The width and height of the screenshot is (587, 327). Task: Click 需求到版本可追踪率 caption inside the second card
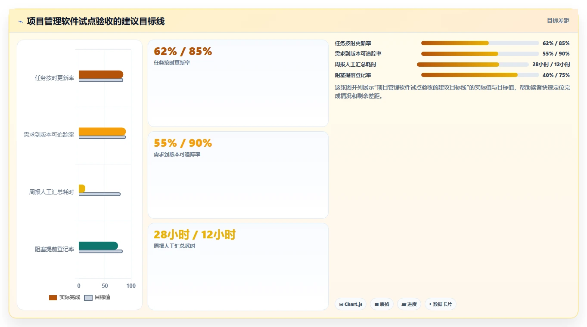tap(177, 154)
